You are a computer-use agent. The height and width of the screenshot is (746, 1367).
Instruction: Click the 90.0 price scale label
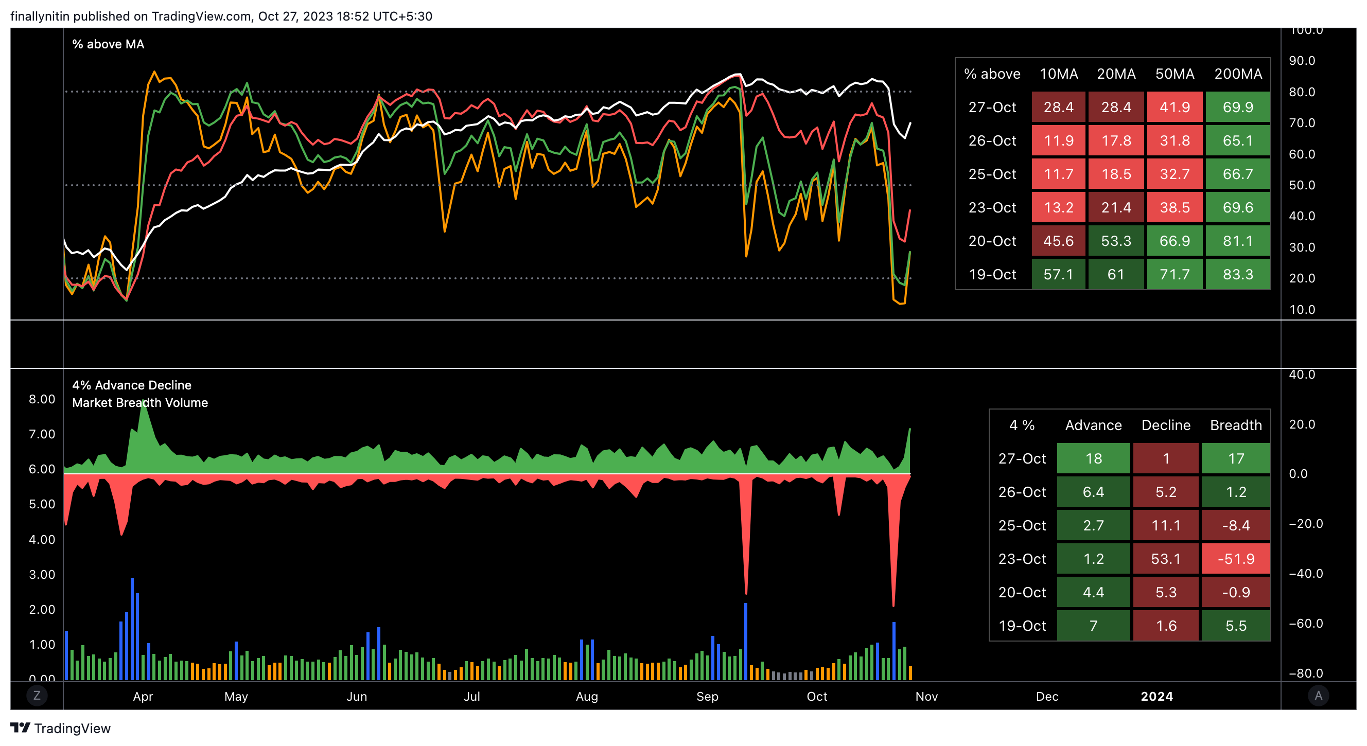coord(1302,61)
